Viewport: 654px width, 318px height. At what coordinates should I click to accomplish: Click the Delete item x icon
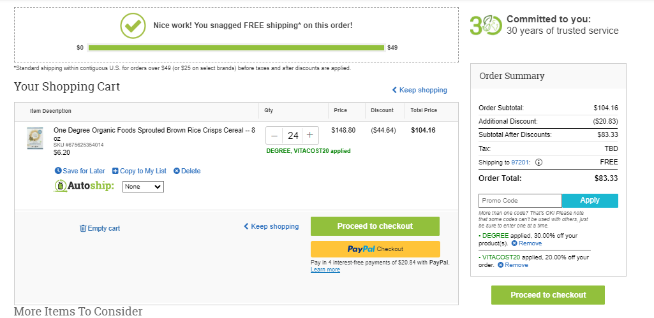[x=177, y=171]
